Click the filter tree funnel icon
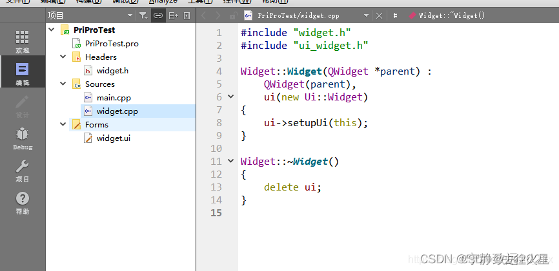Image resolution: width=559 pixels, height=271 pixels. pos(143,15)
